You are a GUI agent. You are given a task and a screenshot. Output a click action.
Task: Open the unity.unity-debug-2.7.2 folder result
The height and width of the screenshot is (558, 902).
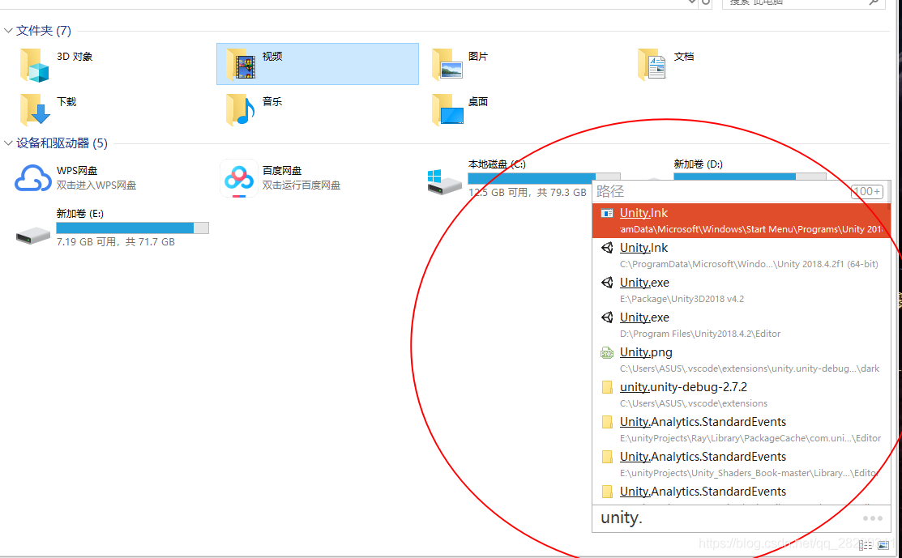click(x=741, y=394)
